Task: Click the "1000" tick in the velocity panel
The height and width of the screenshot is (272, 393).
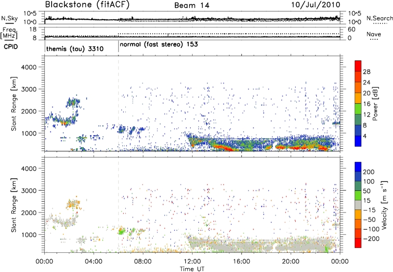Action: [28, 234]
